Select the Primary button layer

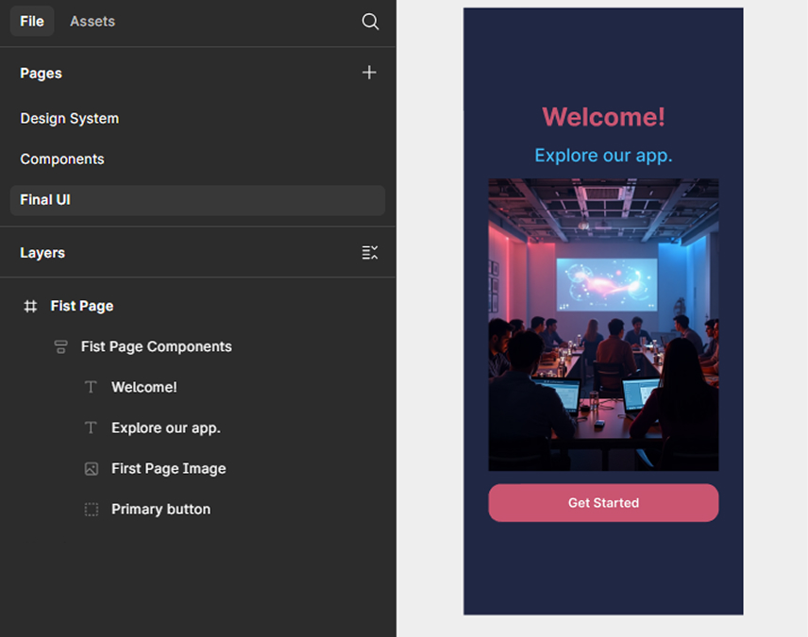pyautogui.click(x=160, y=510)
